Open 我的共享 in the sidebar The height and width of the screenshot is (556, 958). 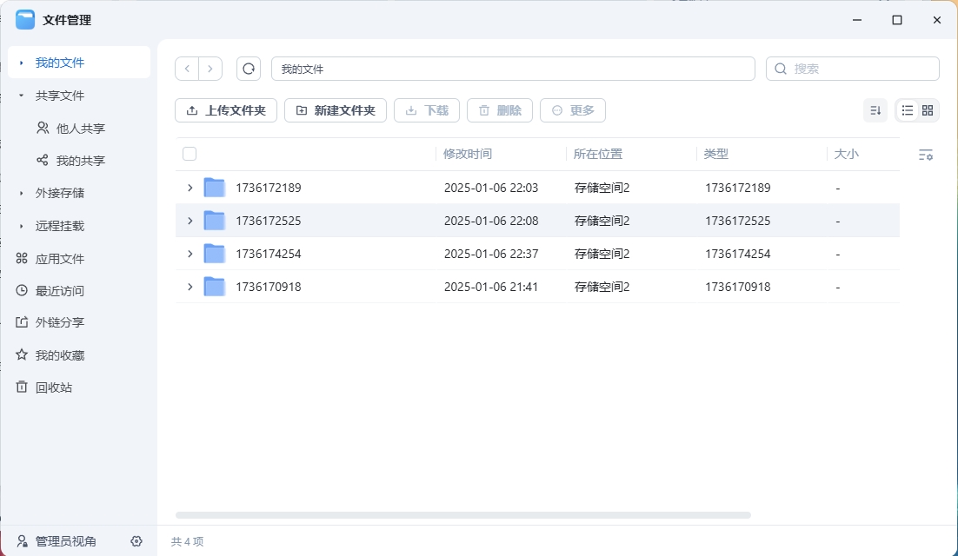click(x=79, y=161)
